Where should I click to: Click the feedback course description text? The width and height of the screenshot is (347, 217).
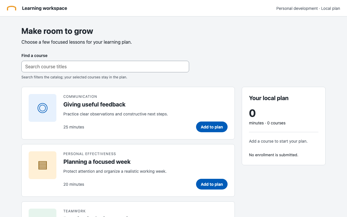click(x=116, y=114)
